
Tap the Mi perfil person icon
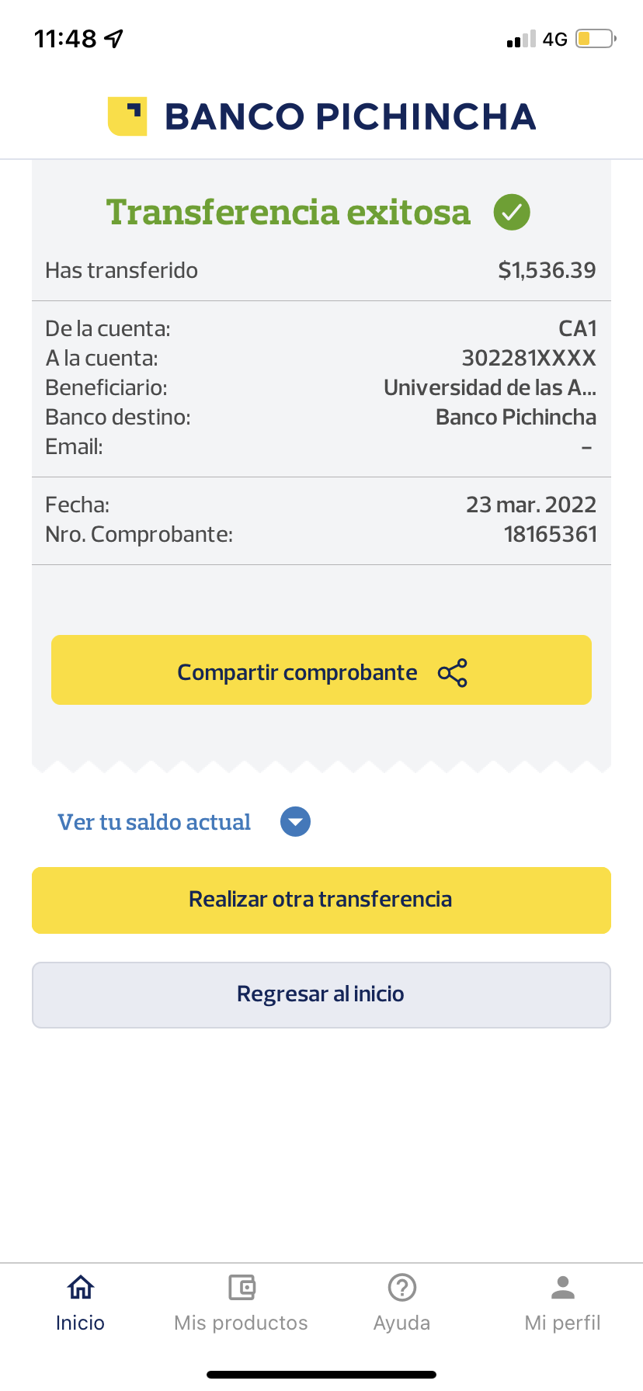pos(563,1288)
